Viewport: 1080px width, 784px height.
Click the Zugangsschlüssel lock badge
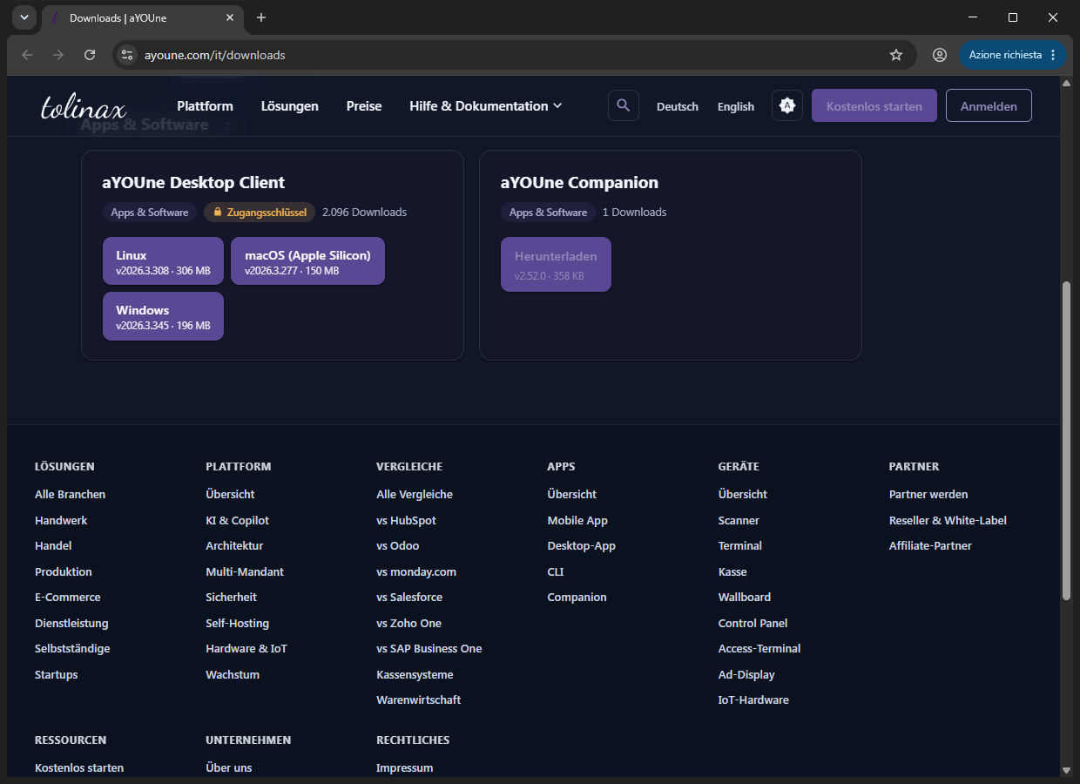[260, 212]
